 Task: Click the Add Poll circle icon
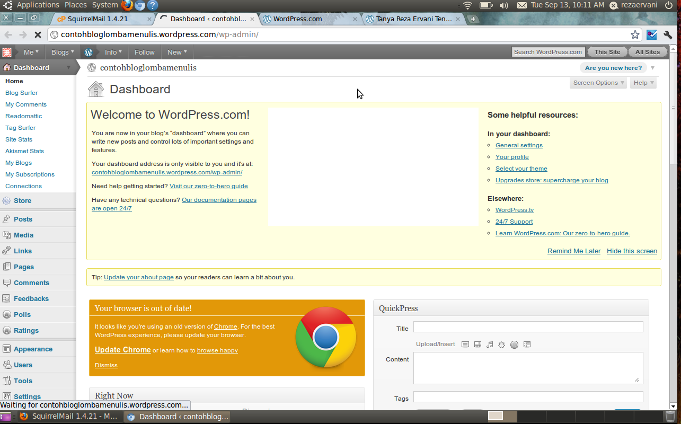click(x=514, y=344)
